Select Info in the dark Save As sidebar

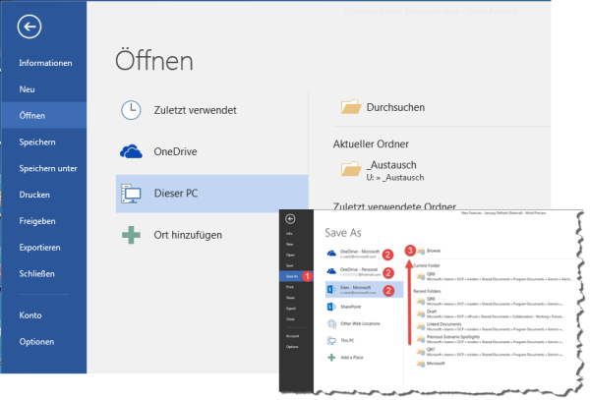pos(289,234)
